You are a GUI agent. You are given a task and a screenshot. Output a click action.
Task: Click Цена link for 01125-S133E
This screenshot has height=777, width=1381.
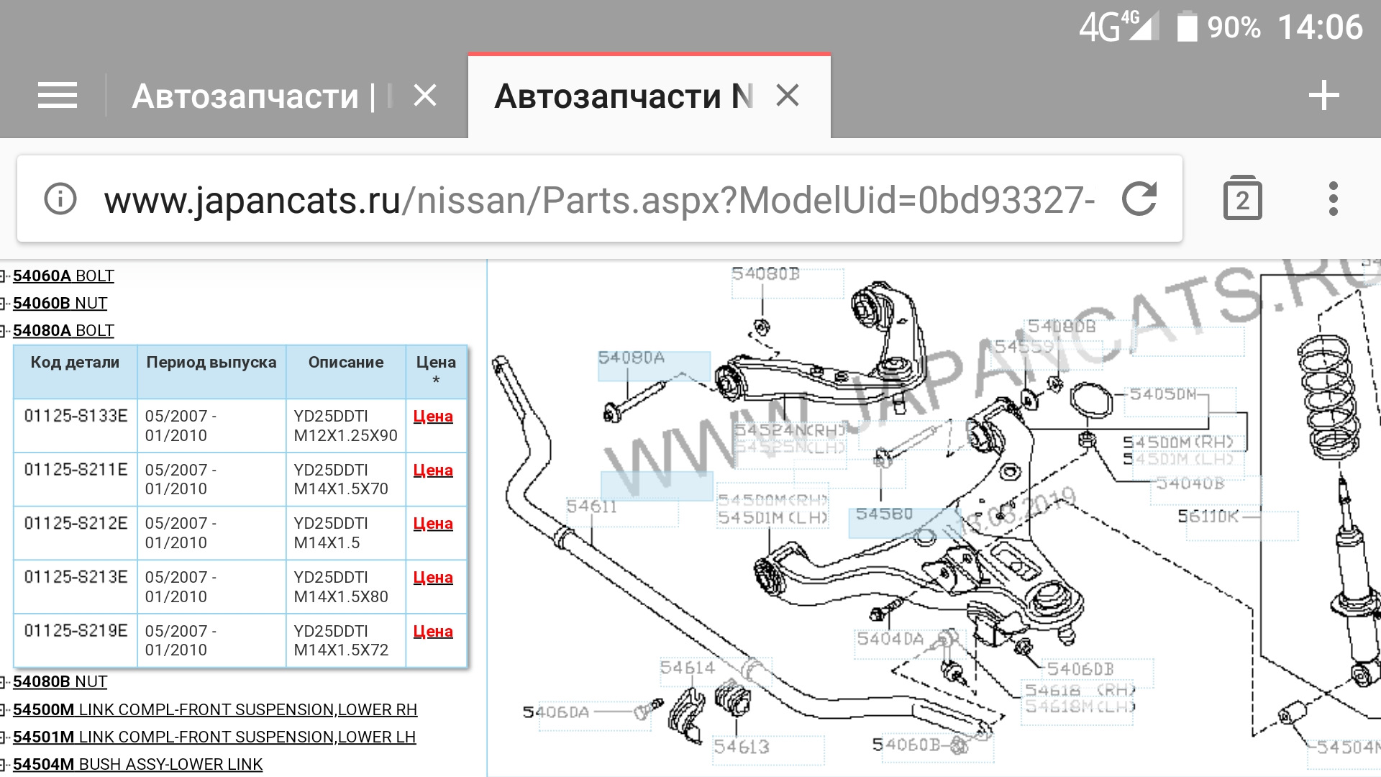coord(433,416)
